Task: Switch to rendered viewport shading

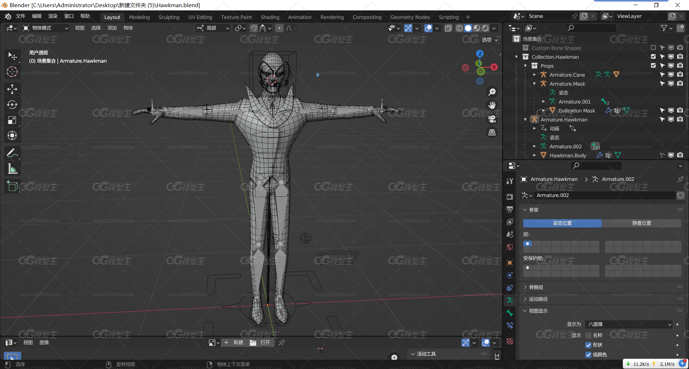Action: tap(486, 28)
